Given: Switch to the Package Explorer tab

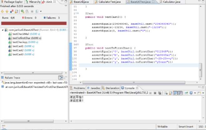Looking at the screenshot, I should pos(12,2).
